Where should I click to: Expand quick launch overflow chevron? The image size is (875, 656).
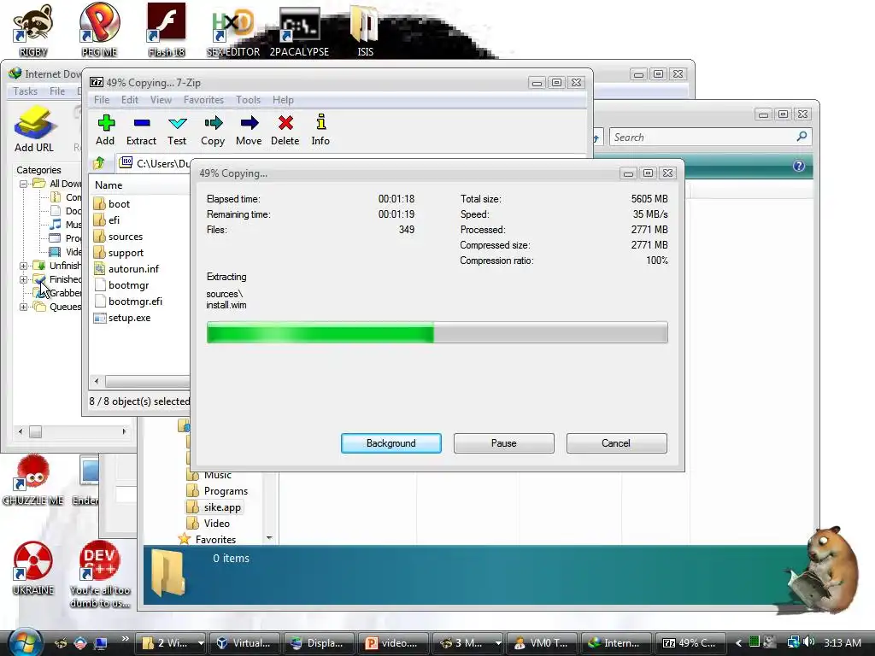tap(125, 639)
